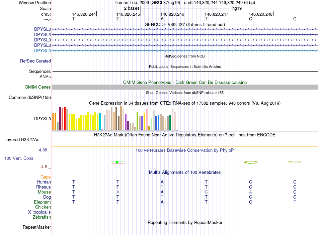Open the GENCODE V49lift37 track title

(185, 24)
